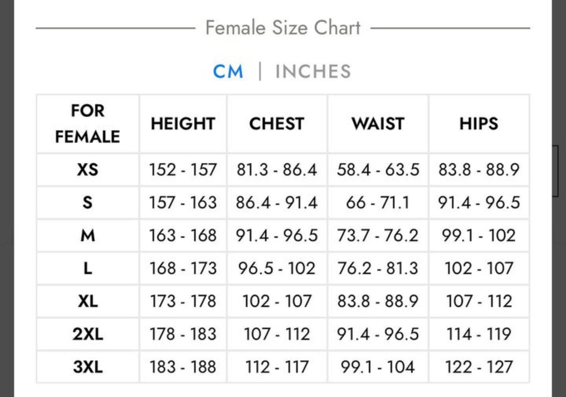Click XS height value 152 - 157
The width and height of the screenshot is (566, 397).
(x=183, y=170)
